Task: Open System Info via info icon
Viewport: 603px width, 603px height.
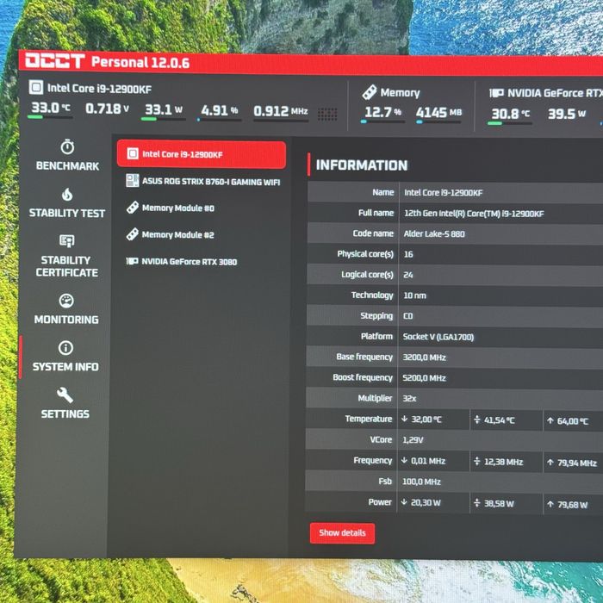Action: point(65,348)
